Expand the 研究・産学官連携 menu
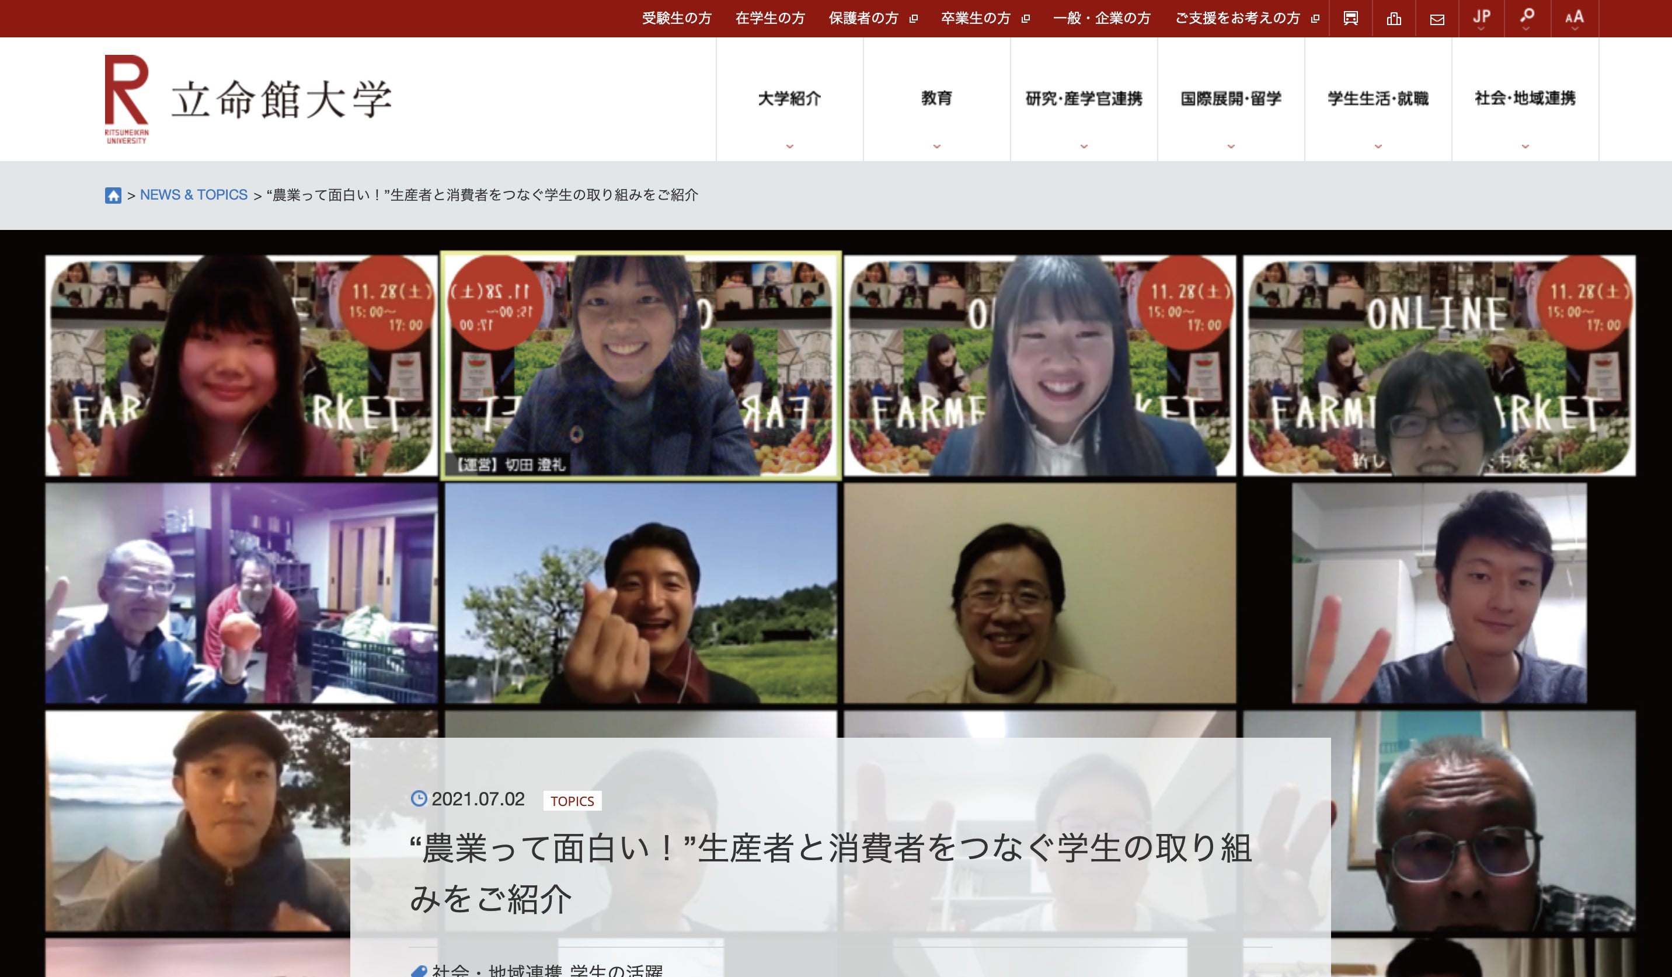 [x=1084, y=99]
